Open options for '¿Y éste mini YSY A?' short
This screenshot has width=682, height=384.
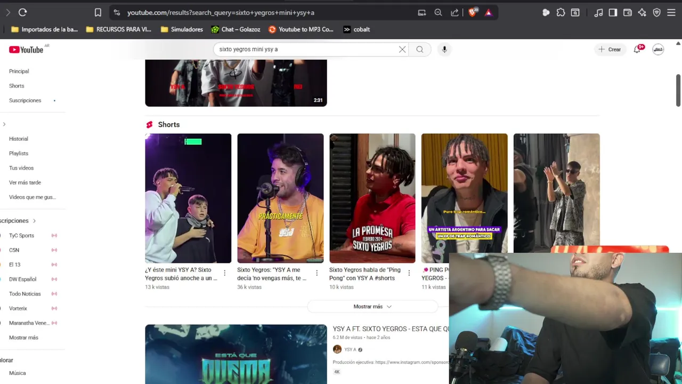point(224,273)
